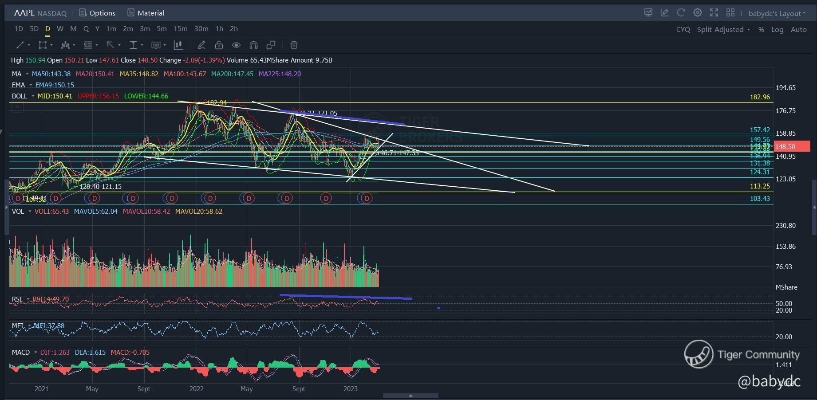Click the dividend D marker near 2022

210,198
